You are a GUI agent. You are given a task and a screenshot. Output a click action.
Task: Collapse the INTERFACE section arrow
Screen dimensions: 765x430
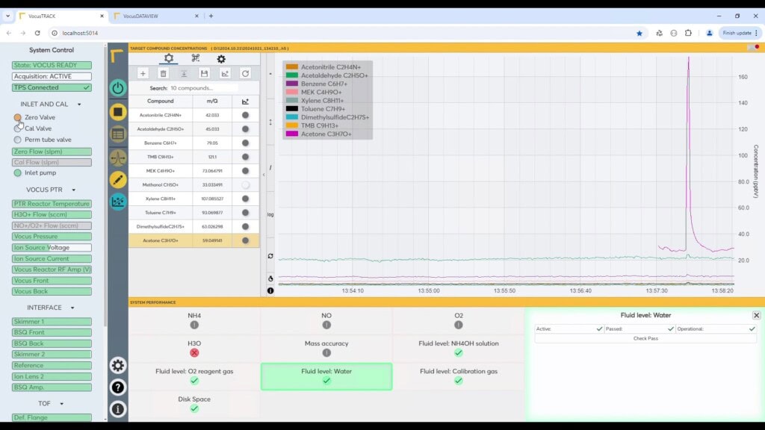pyautogui.click(x=72, y=308)
